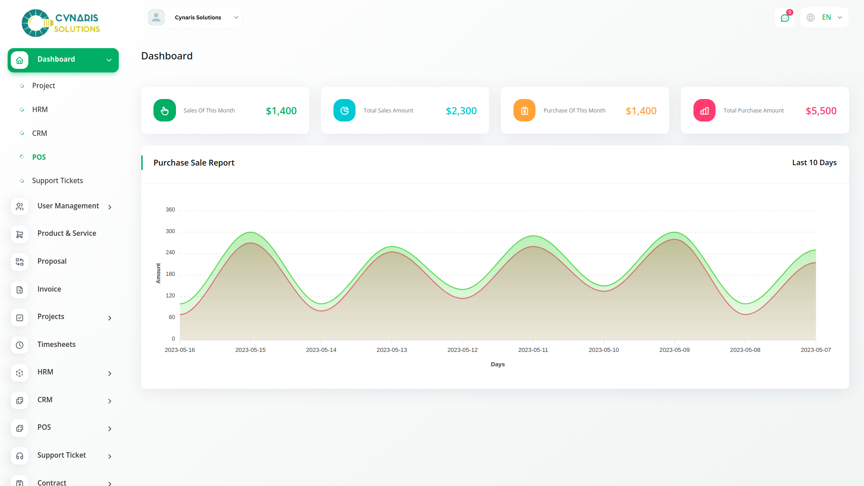Viewport: 864px width, 486px height.
Task: Click the User Management people icon
Action: coord(19,207)
